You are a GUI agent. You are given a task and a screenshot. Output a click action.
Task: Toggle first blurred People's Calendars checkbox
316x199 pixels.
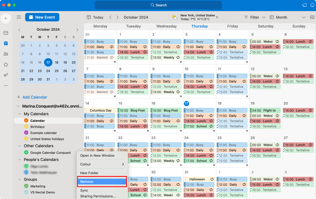click(26, 166)
